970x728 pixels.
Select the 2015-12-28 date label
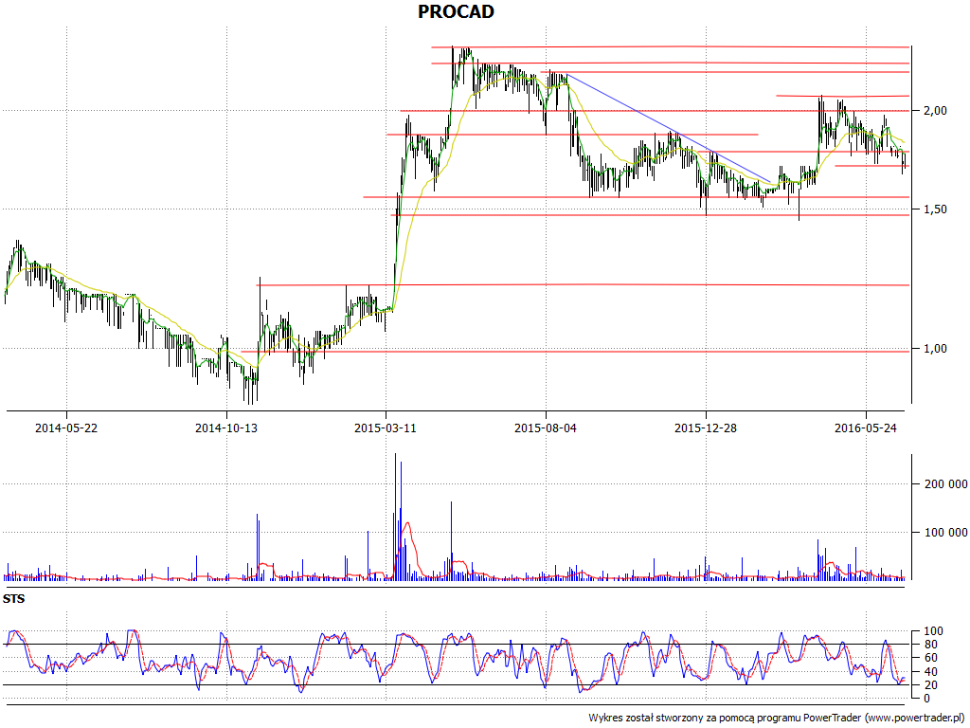(x=705, y=428)
